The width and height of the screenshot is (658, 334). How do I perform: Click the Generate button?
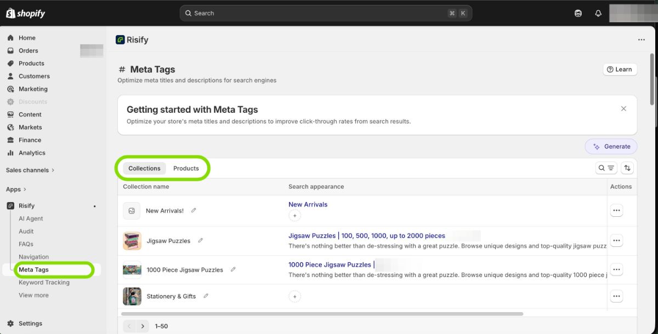pos(611,147)
